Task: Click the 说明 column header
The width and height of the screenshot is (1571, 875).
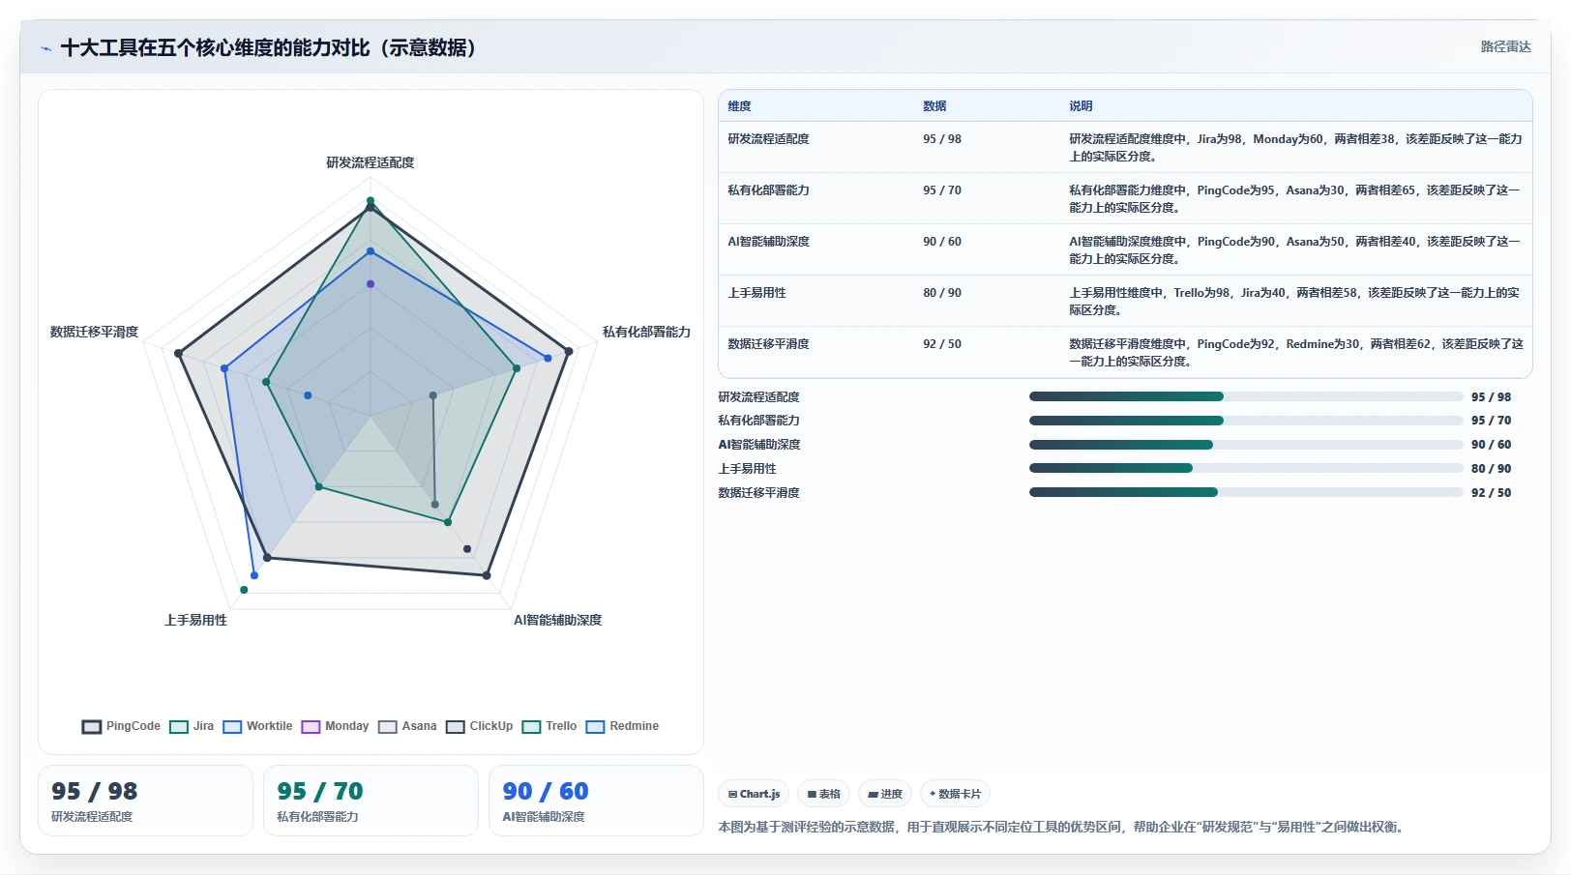Action: pos(1081,106)
